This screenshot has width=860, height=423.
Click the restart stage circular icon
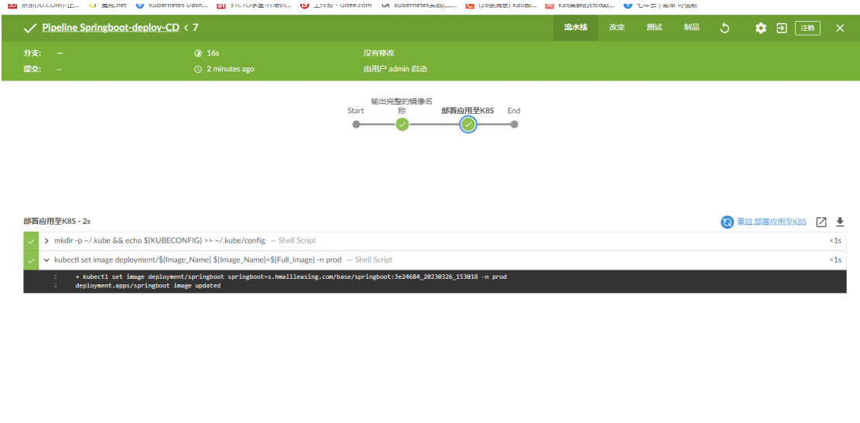[x=727, y=222]
